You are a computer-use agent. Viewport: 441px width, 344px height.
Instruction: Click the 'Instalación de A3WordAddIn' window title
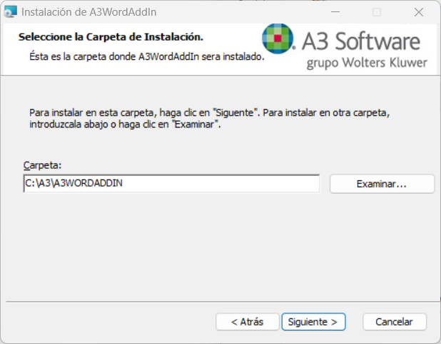click(89, 12)
